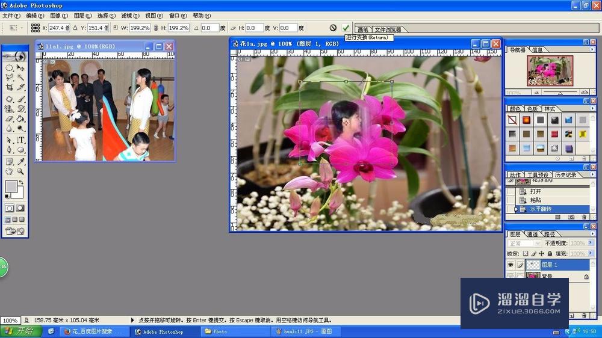Select the History Brush tool
The height and width of the screenshot is (338, 602).
(20, 109)
